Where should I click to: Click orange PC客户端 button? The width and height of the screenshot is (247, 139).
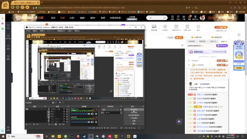click(x=221, y=27)
